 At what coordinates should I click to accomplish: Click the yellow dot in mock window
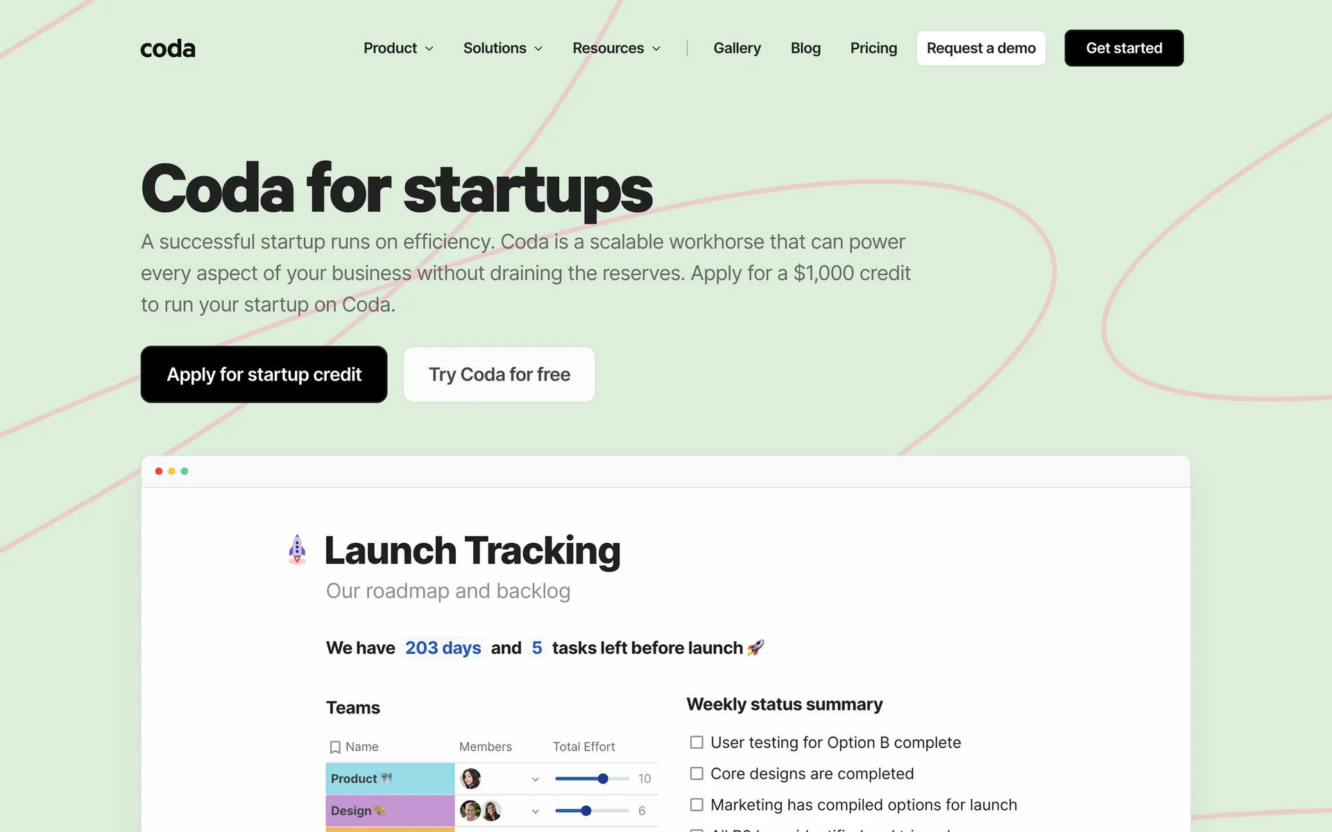171,471
